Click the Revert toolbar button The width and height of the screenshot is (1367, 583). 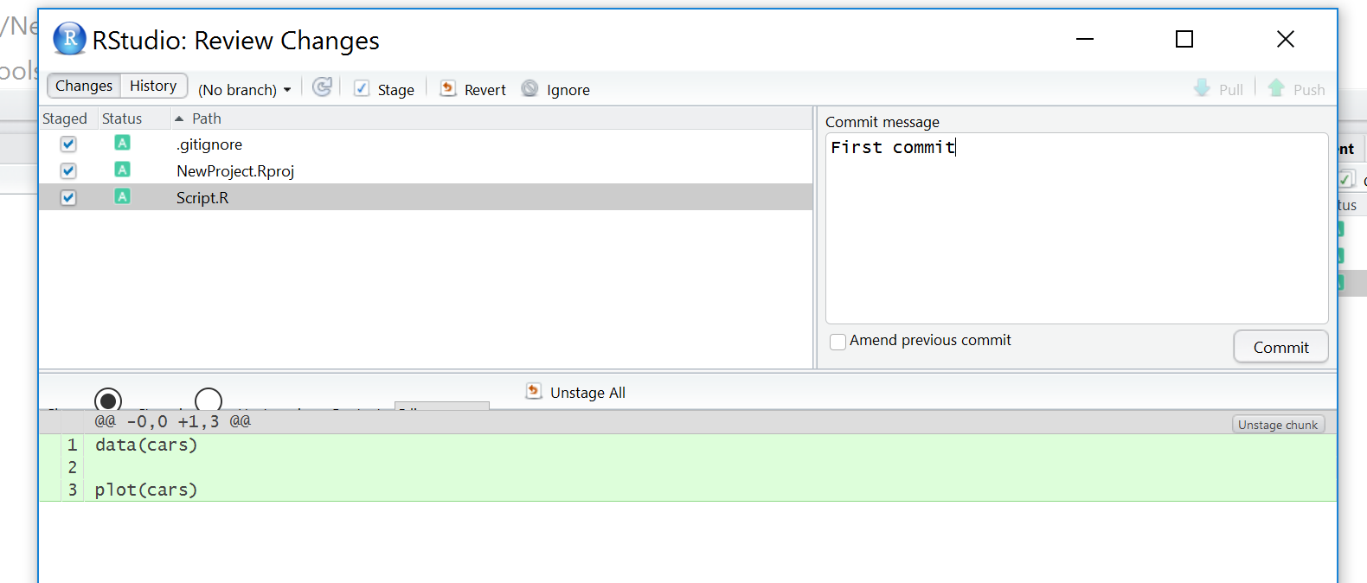pos(472,89)
